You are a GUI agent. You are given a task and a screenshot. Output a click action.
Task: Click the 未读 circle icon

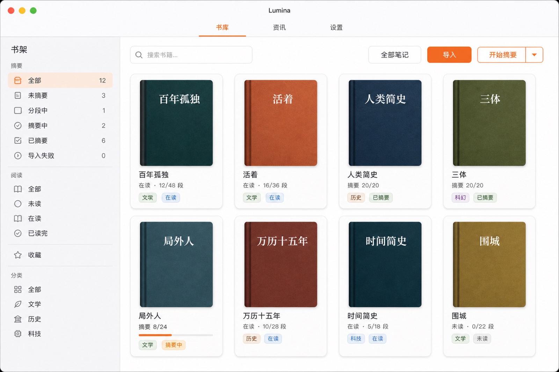tap(18, 204)
